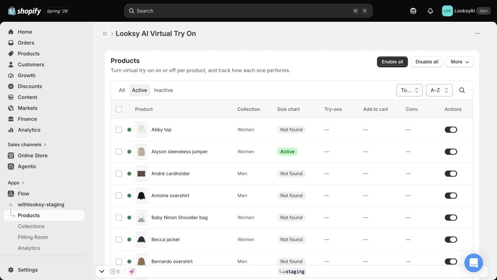Screen dimensions: 497x280
Task: Open Fitting Room in the app submenu
Action: [33, 237]
